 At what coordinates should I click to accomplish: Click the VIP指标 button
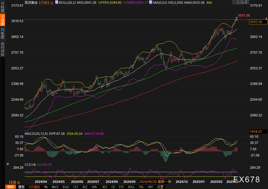34,187
